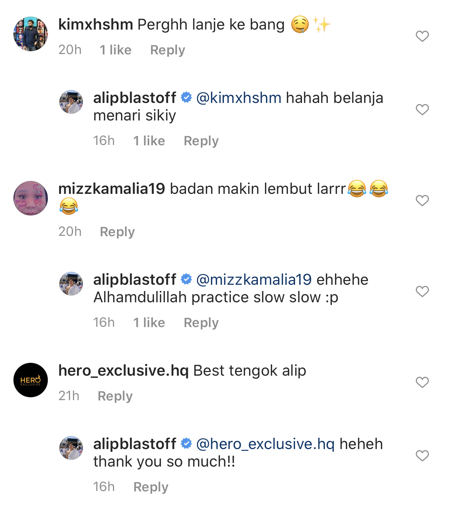This screenshot has width=453, height=506.
Task: Open hero_exclusive.hq's black logo avatar
Action: click(31, 380)
